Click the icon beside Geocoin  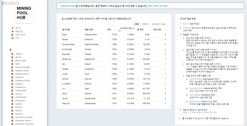click(13, 94)
